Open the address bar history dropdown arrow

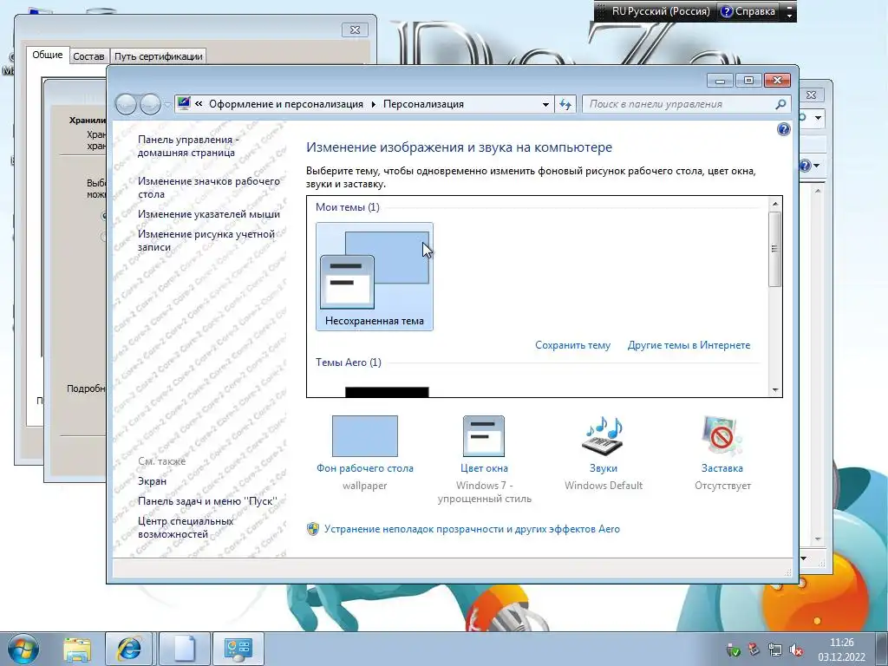coord(545,105)
